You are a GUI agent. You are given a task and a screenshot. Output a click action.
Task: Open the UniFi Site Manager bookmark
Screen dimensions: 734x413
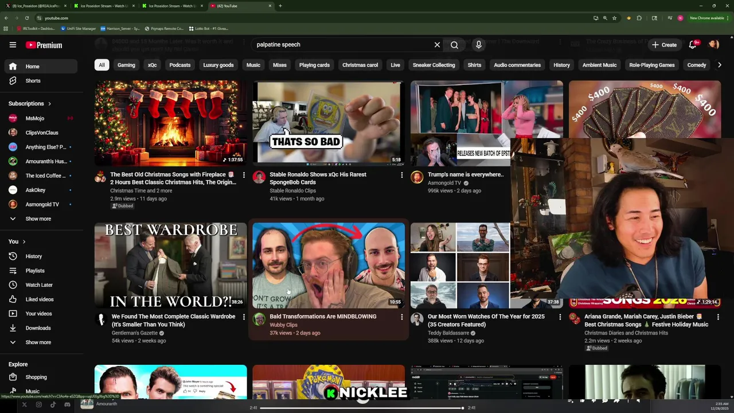[x=79, y=28]
